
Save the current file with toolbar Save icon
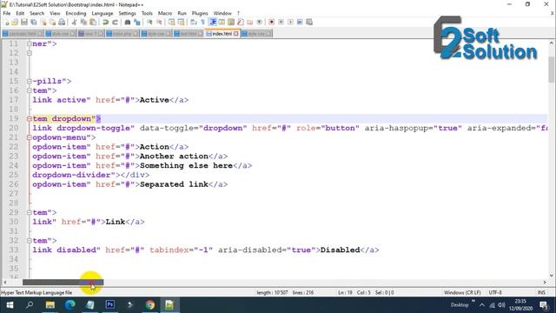point(24,22)
